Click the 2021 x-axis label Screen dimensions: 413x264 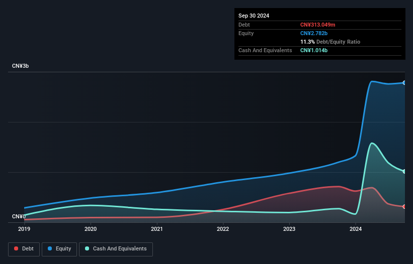(x=157, y=229)
